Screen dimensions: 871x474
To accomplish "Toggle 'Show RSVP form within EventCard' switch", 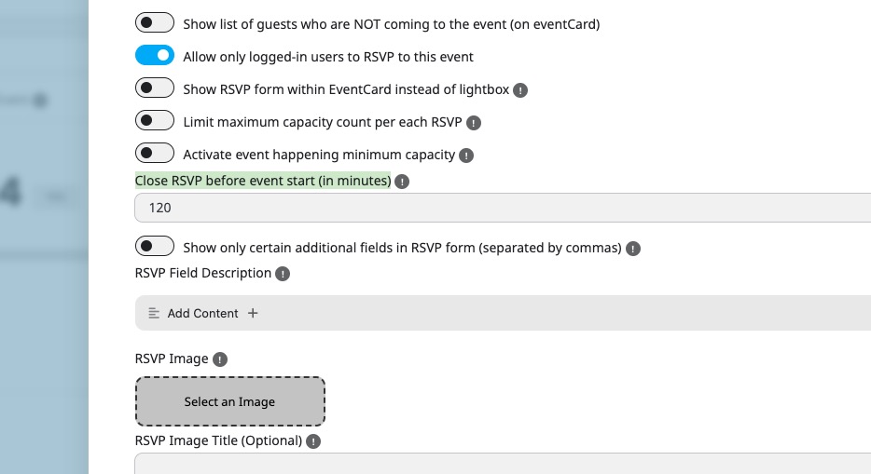I will [155, 88].
